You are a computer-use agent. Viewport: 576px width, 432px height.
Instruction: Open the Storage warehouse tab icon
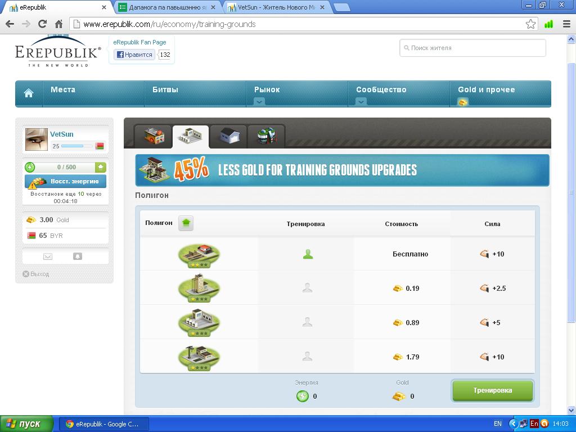228,136
